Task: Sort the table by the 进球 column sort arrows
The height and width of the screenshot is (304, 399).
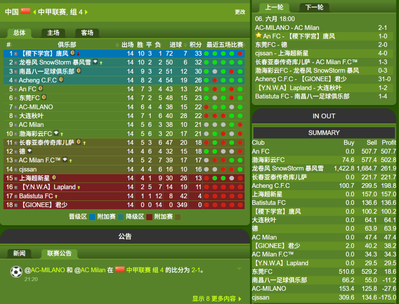Action: (x=185, y=45)
